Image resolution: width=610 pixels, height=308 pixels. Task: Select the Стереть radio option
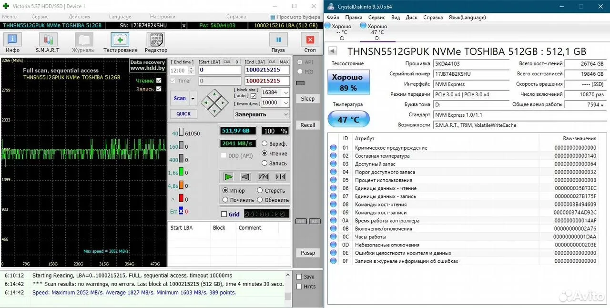click(x=260, y=190)
